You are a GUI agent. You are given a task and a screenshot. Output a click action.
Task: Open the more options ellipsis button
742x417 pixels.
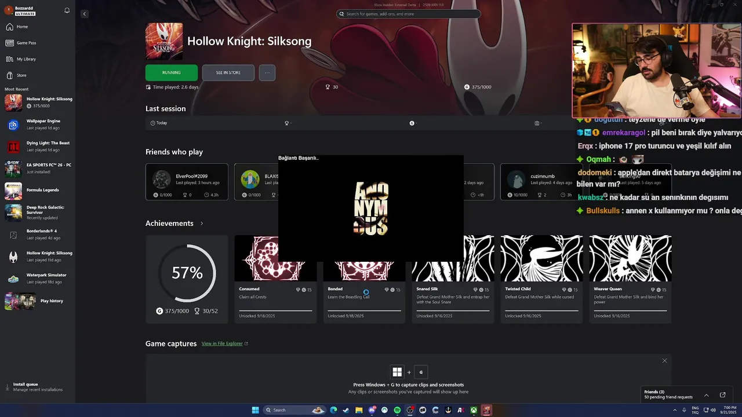click(267, 72)
